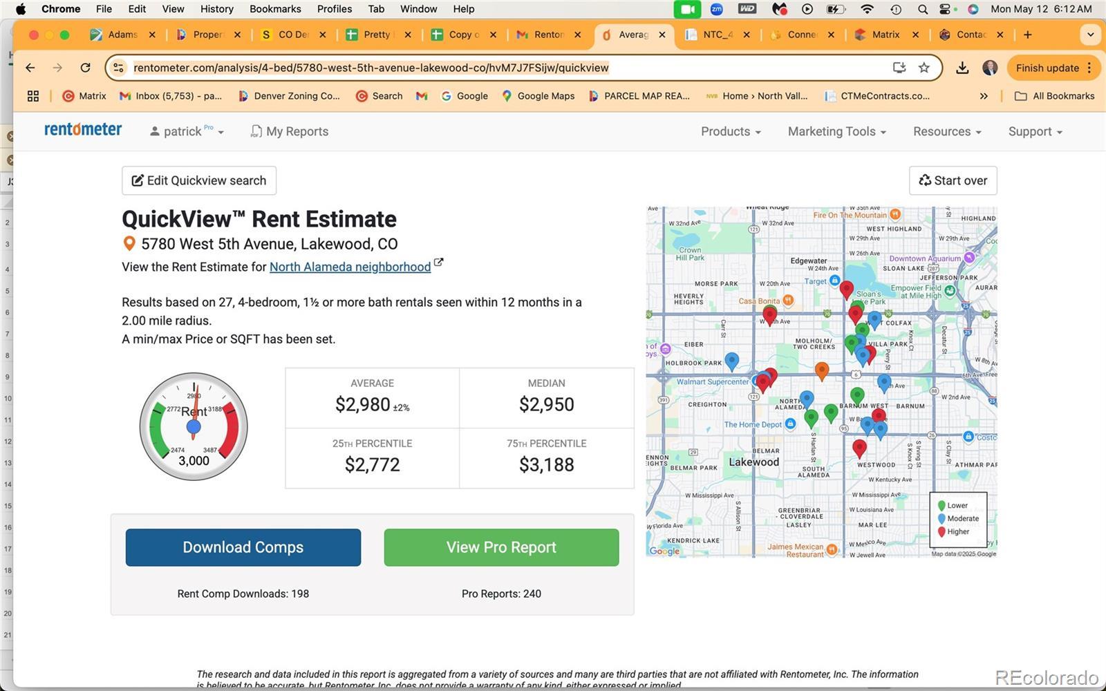The width and height of the screenshot is (1106, 691).
Task: Click the orange location pin by the address
Action: [129, 243]
